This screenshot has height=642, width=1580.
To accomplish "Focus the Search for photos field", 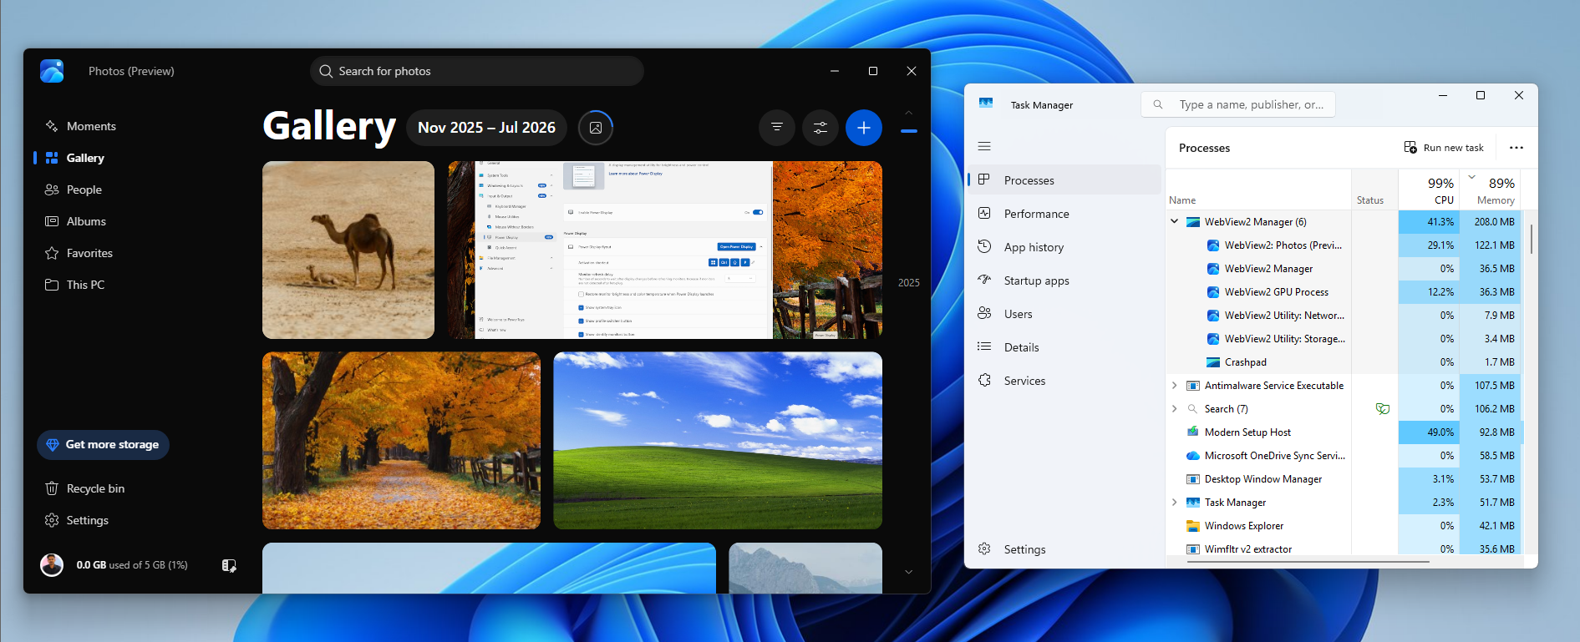I will [x=477, y=71].
